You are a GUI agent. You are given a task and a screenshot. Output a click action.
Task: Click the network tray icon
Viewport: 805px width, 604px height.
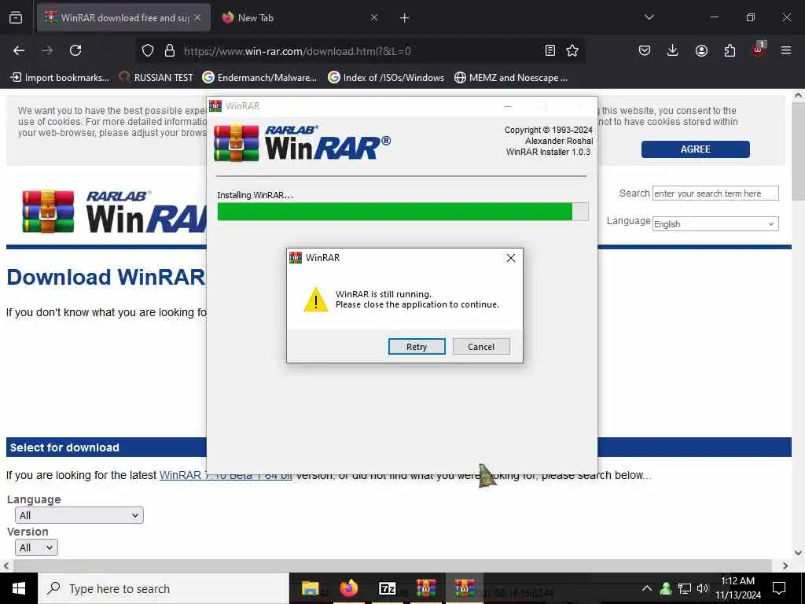pos(685,588)
